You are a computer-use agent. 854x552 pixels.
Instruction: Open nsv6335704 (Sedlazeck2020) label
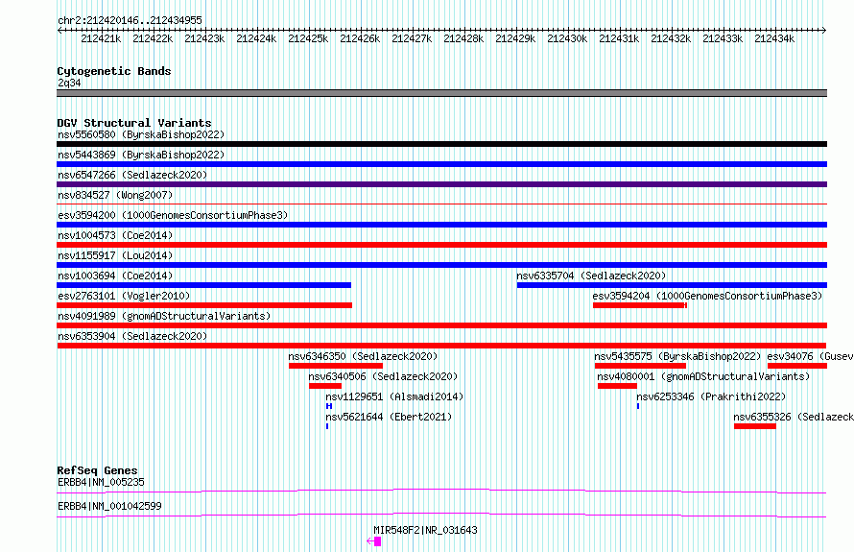[x=591, y=276]
